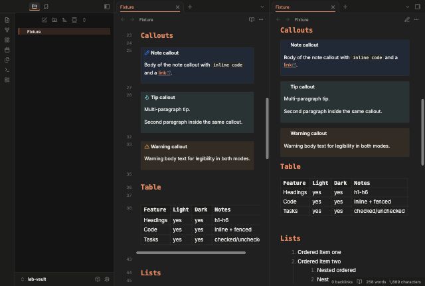Open the help icon next to lab-vault
The width and height of the screenshot is (425, 286).
click(x=98, y=279)
